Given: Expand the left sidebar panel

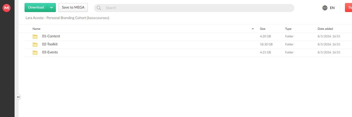Looking at the screenshot, I should tap(18, 97).
